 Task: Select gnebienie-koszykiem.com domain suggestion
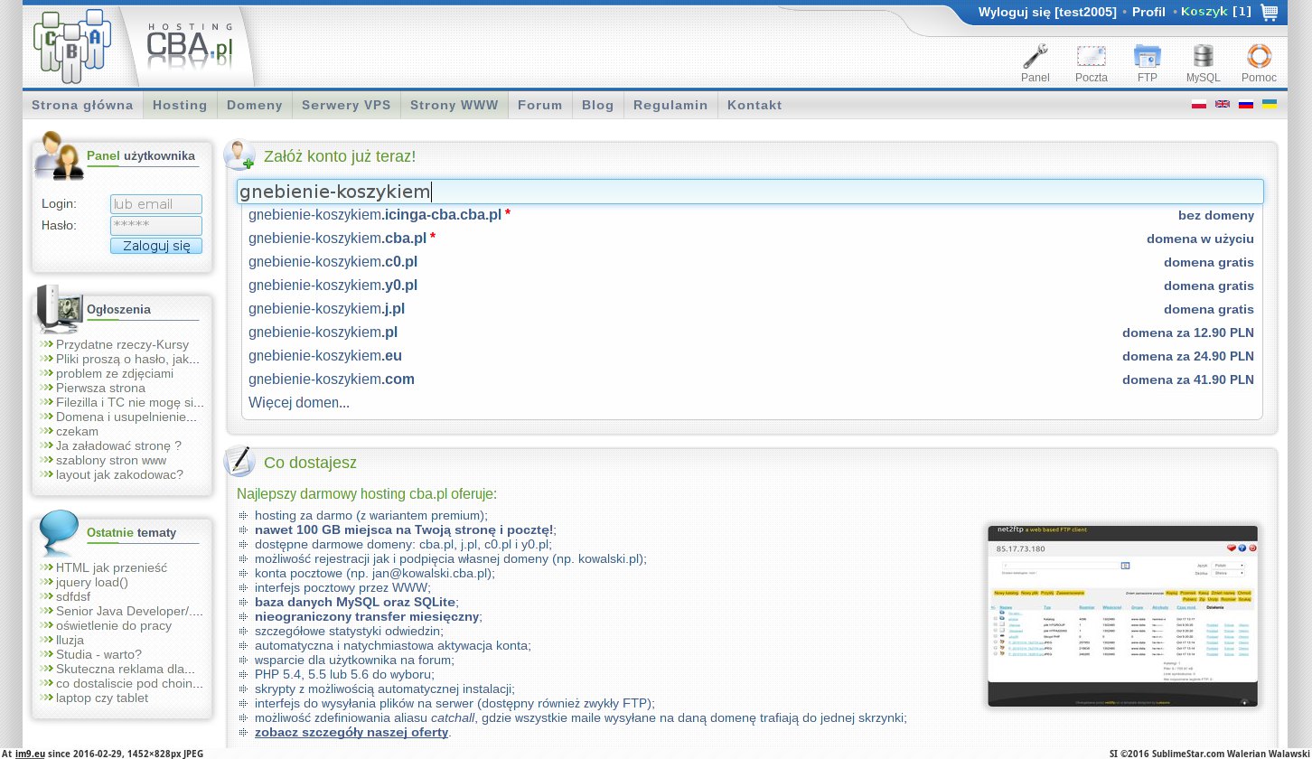coord(751,379)
